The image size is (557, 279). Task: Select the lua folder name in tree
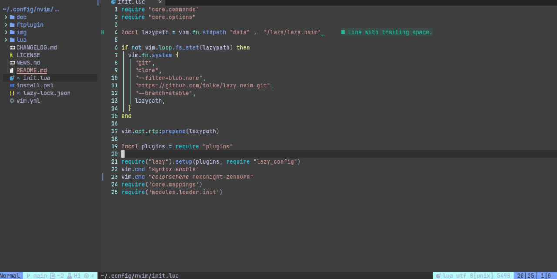tap(21, 40)
